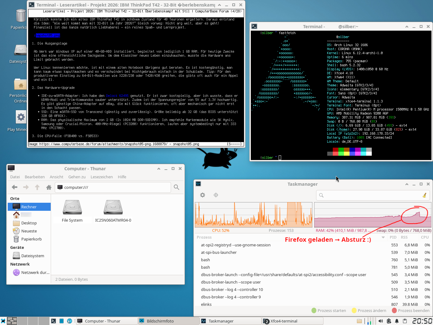Open the Ansicht menu in Thunar

point(56,177)
